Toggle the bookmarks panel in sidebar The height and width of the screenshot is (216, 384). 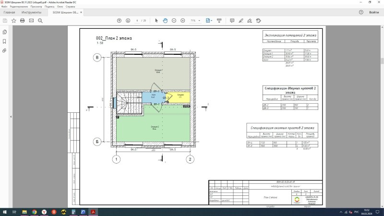pos(4,41)
